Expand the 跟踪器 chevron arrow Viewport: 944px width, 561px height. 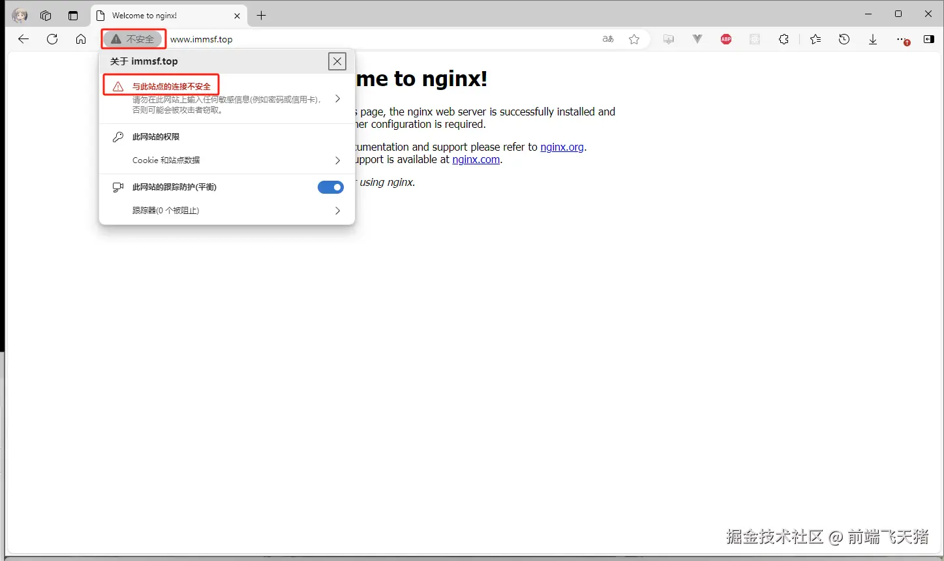pyautogui.click(x=337, y=211)
